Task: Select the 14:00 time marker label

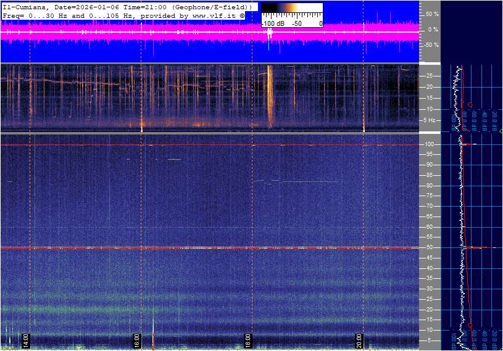Action: tap(26, 340)
